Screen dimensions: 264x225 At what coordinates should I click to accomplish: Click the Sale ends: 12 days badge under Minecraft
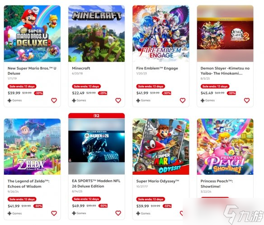point(86,86)
